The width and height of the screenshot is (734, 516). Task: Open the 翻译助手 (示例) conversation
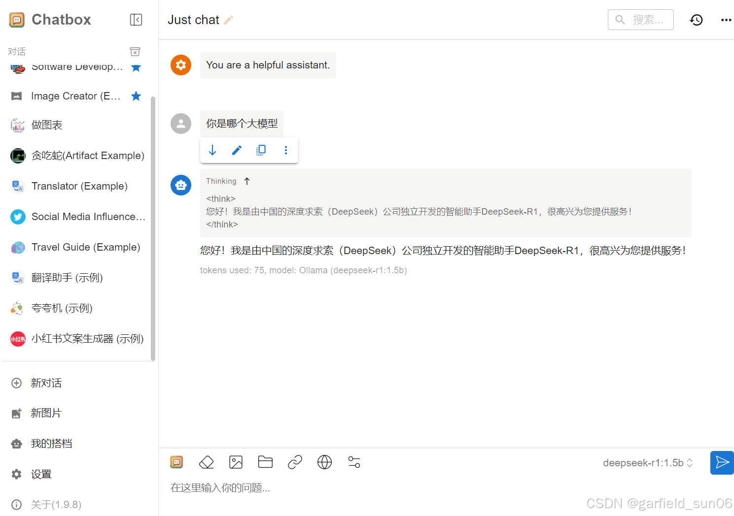click(76, 278)
